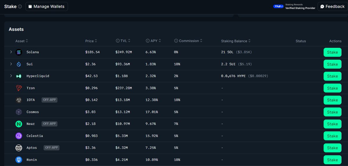Viewport: 348px width, 166px height.
Task: Click the Sui droplet icon
Action: pyautogui.click(x=19, y=64)
